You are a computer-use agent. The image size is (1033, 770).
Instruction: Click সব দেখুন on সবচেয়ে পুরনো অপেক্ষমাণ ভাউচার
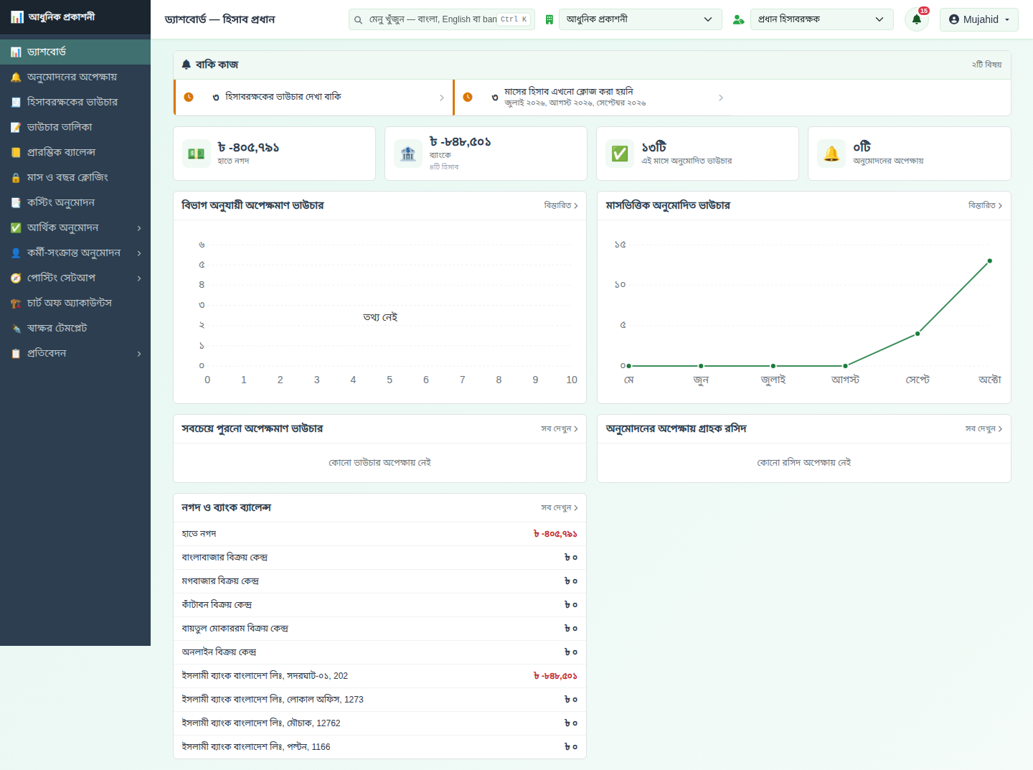tap(560, 428)
